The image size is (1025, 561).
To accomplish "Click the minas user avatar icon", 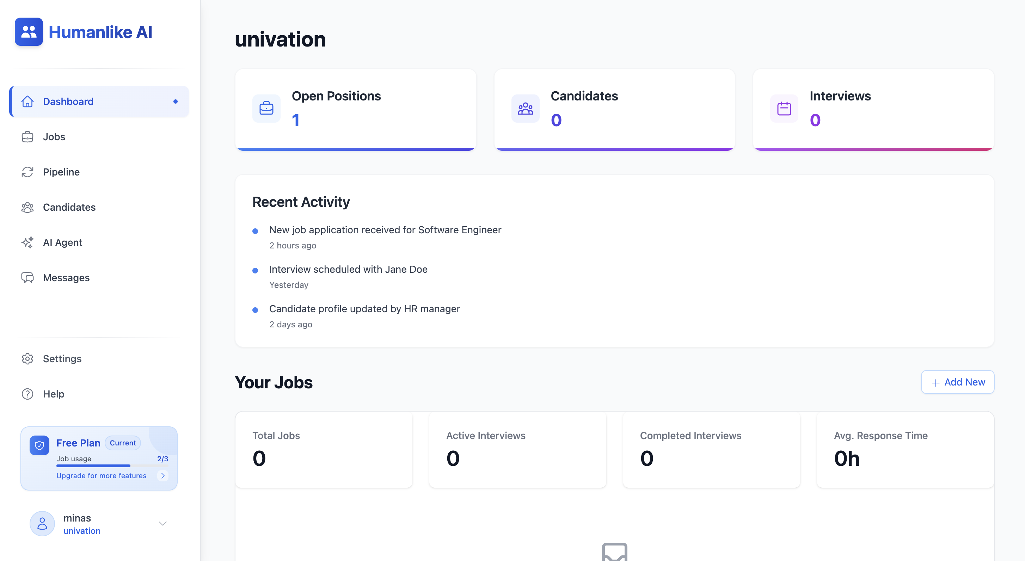I will pyautogui.click(x=42, y=524).
